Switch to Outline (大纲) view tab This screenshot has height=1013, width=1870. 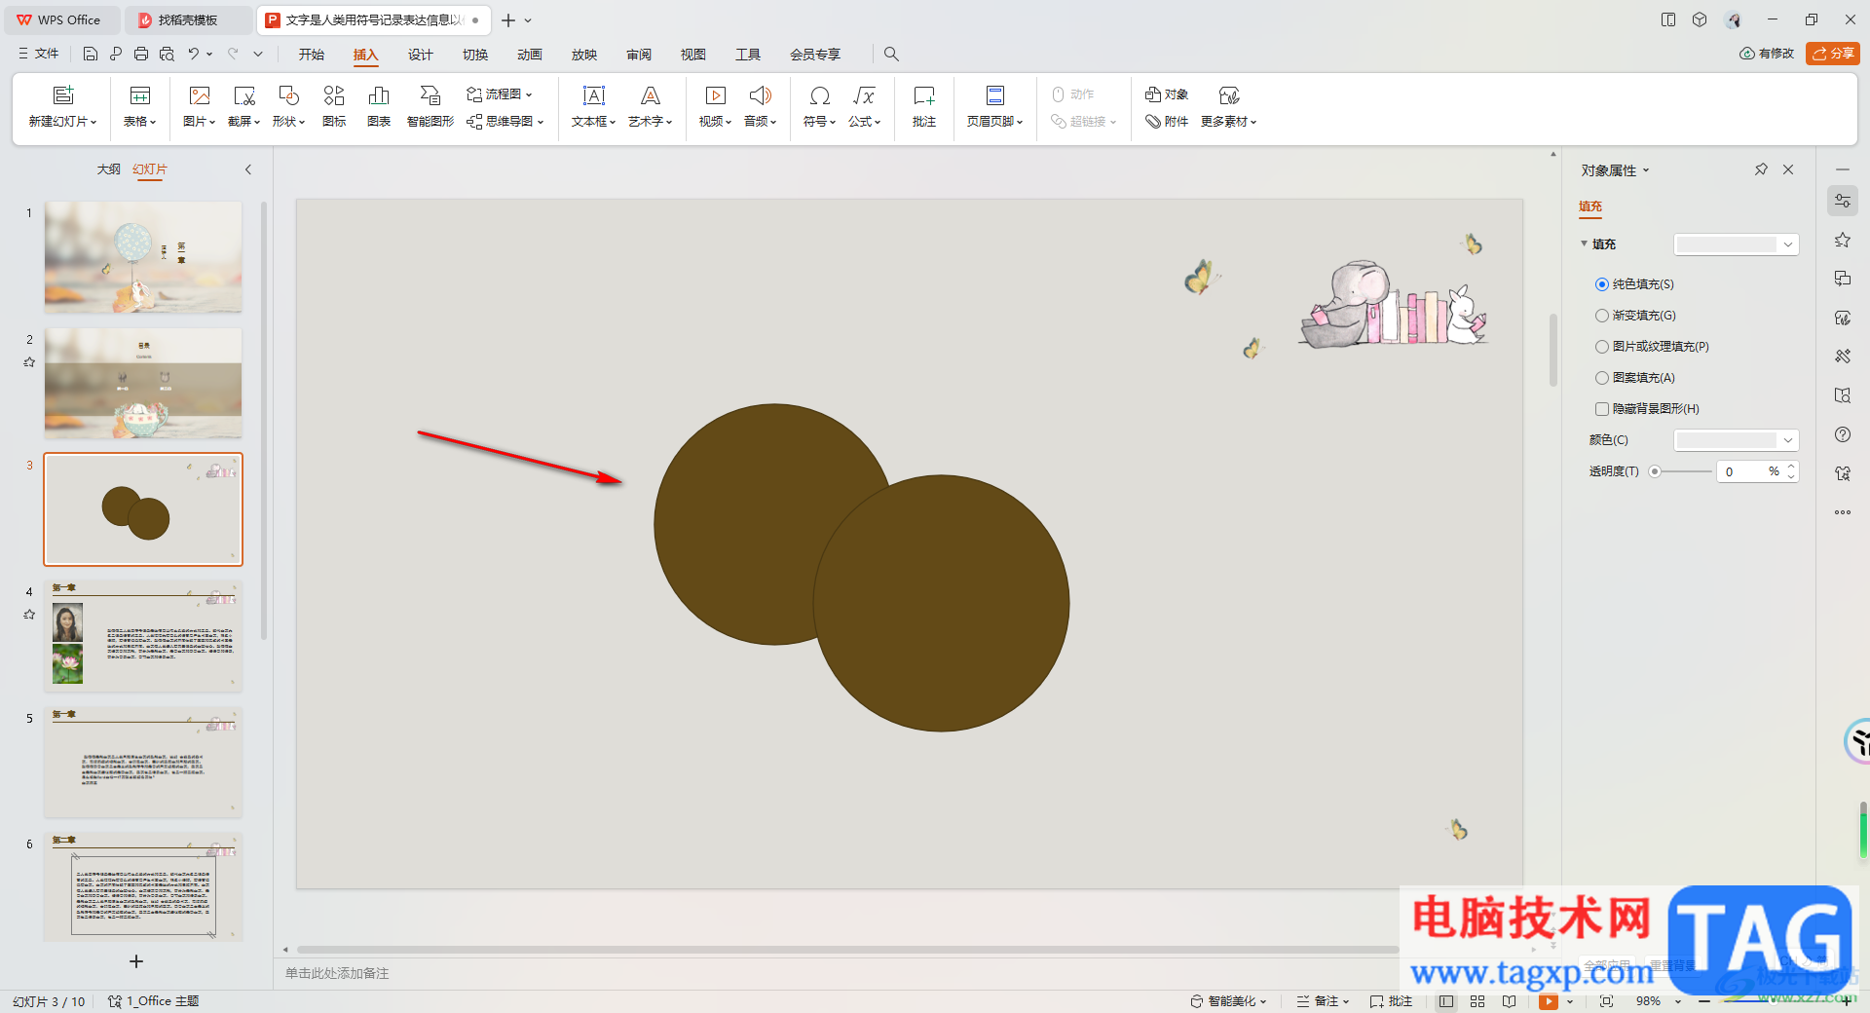(108, 169)
